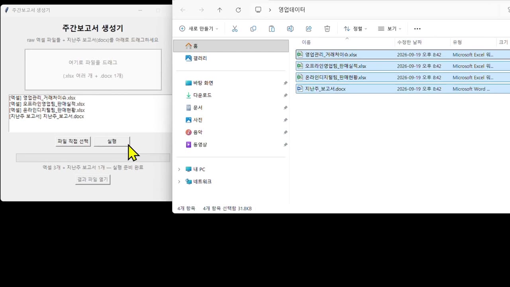Click the Delete trash icon in Explorer
The image size is (510, 287).
(x=327, y=29)
